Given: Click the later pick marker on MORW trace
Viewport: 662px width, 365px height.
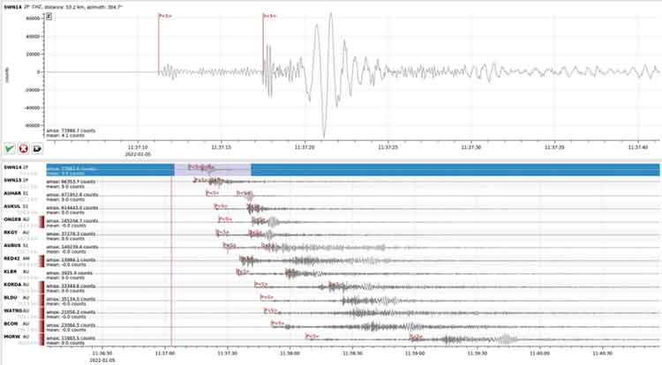Looking at the screenshot, I should (417, 336).
